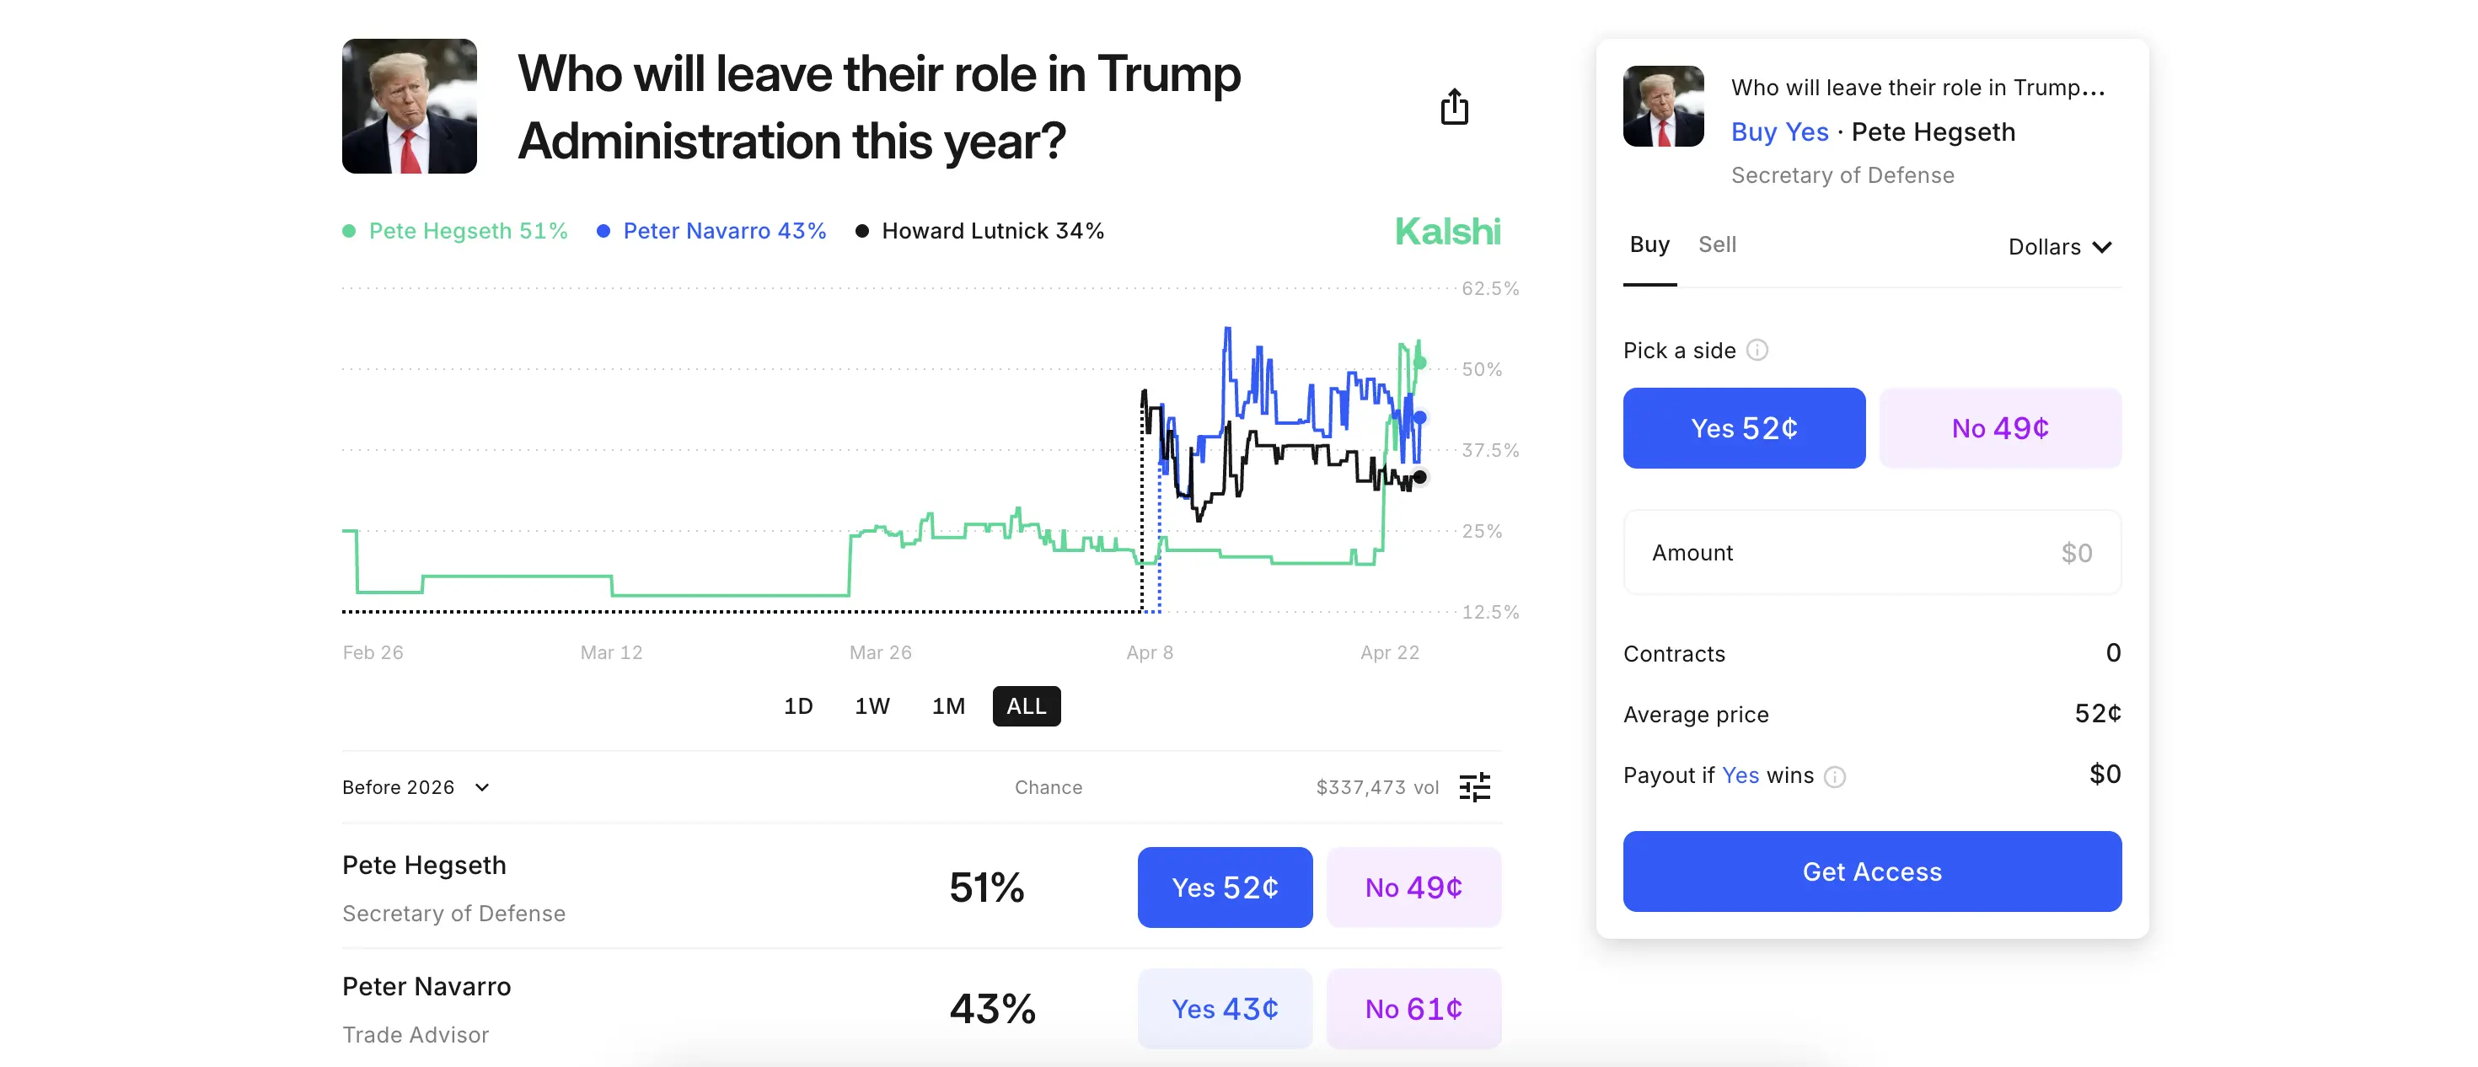Select the ALL time range on the chart
The image size is (2478, 1067).
click(x=1026, y=705)
